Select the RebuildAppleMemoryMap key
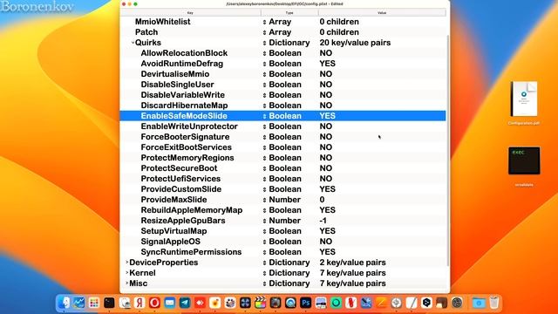 192,210
